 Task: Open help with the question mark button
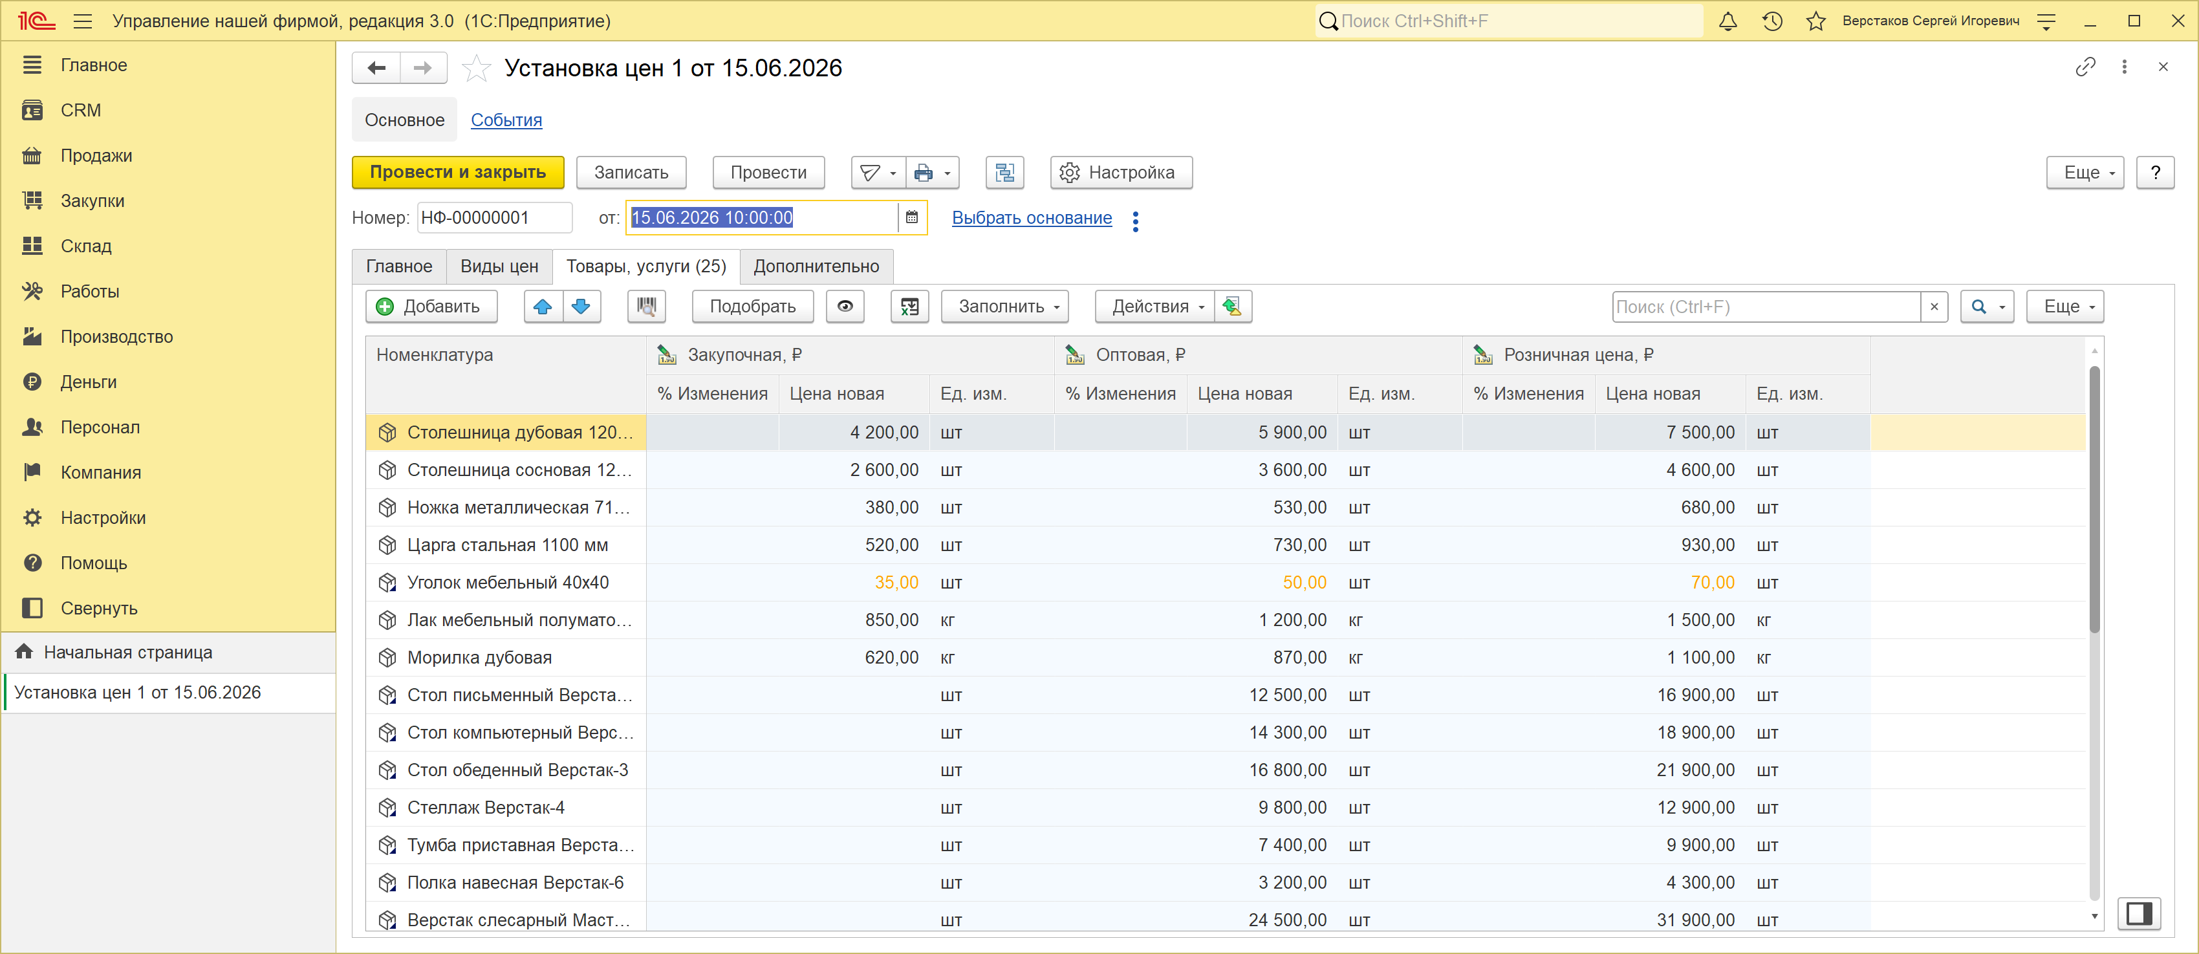[2156, 173]
